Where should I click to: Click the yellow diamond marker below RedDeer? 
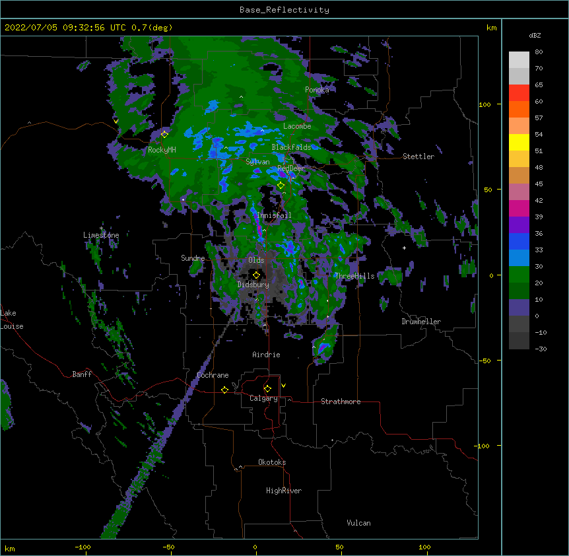(x=281, y=186)
